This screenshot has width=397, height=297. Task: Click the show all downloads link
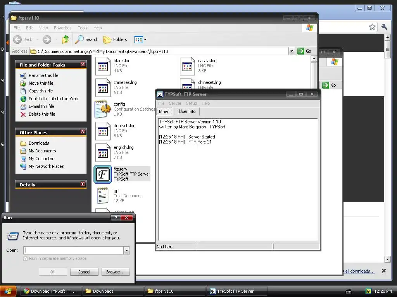pos(359,271)
